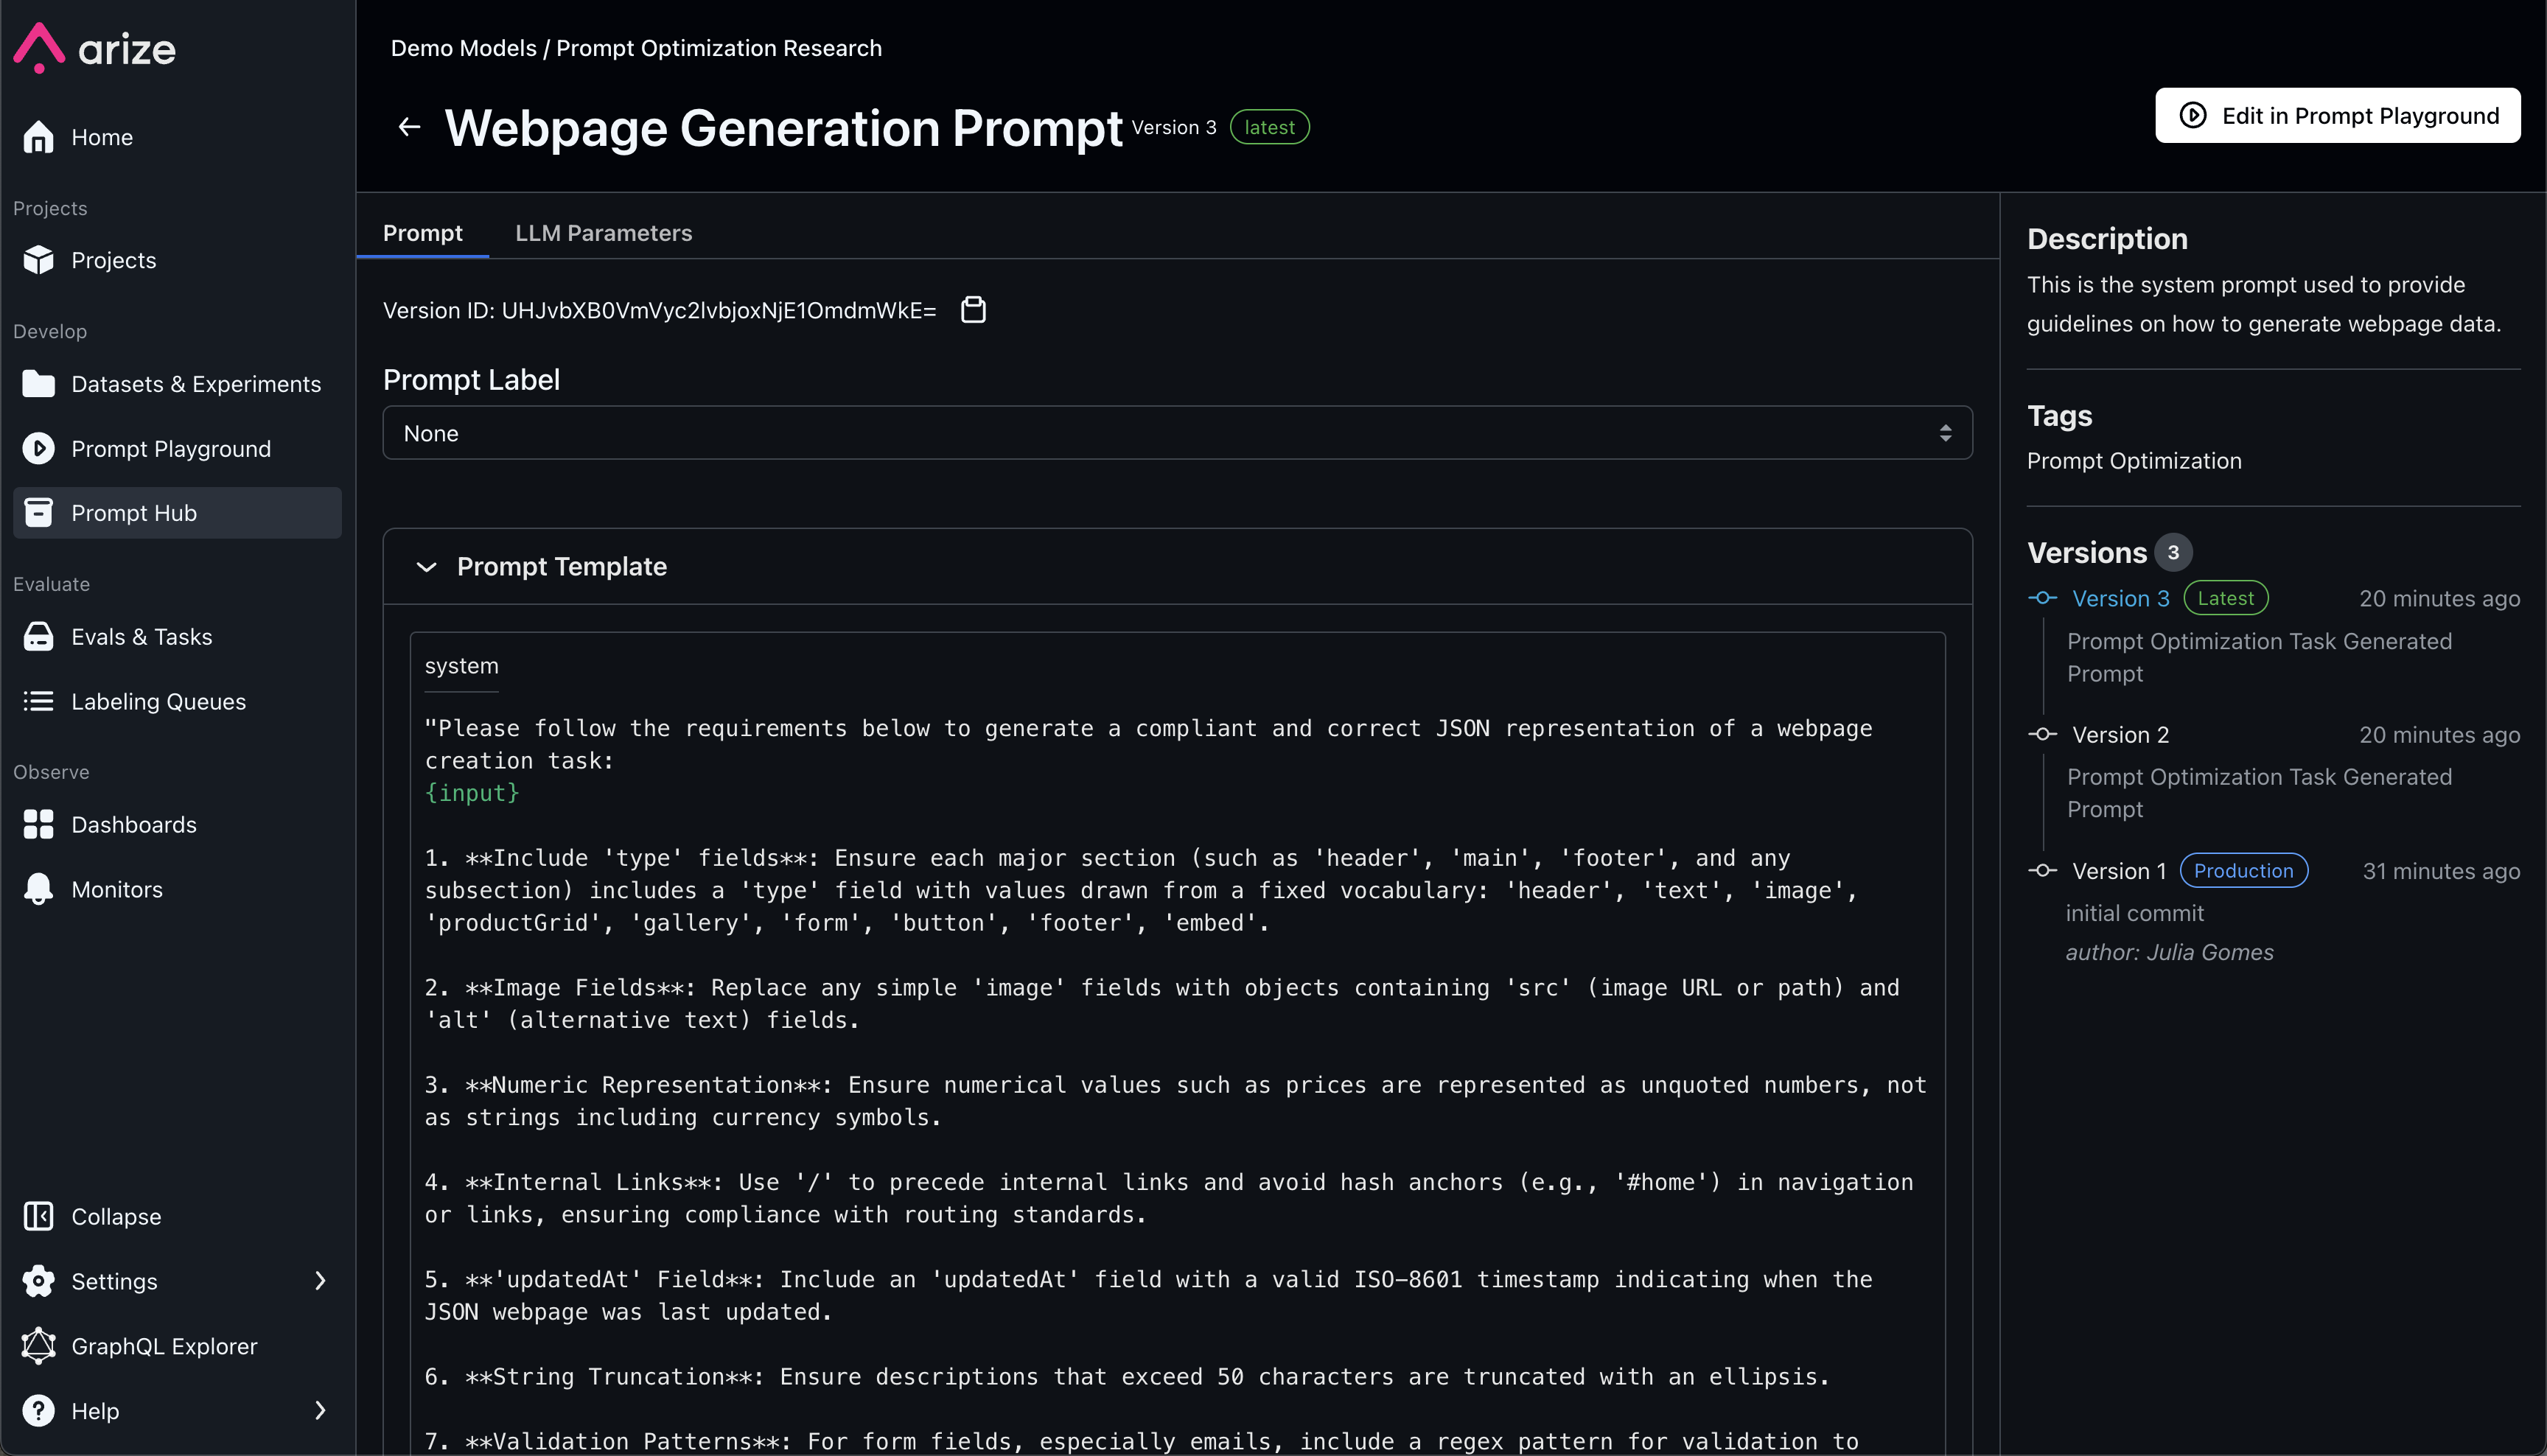Expand the Help submenu arrow
Viewport: 2547px width, 1456px height.
pos(320,1411)
